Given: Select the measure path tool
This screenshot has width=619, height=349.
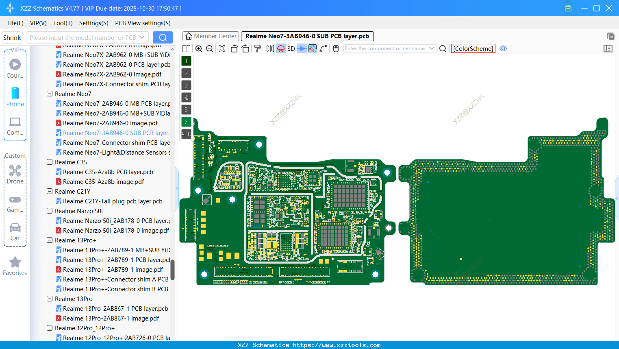Looking at the screenshot, I should pyautogui.click(x=324, y=48).
